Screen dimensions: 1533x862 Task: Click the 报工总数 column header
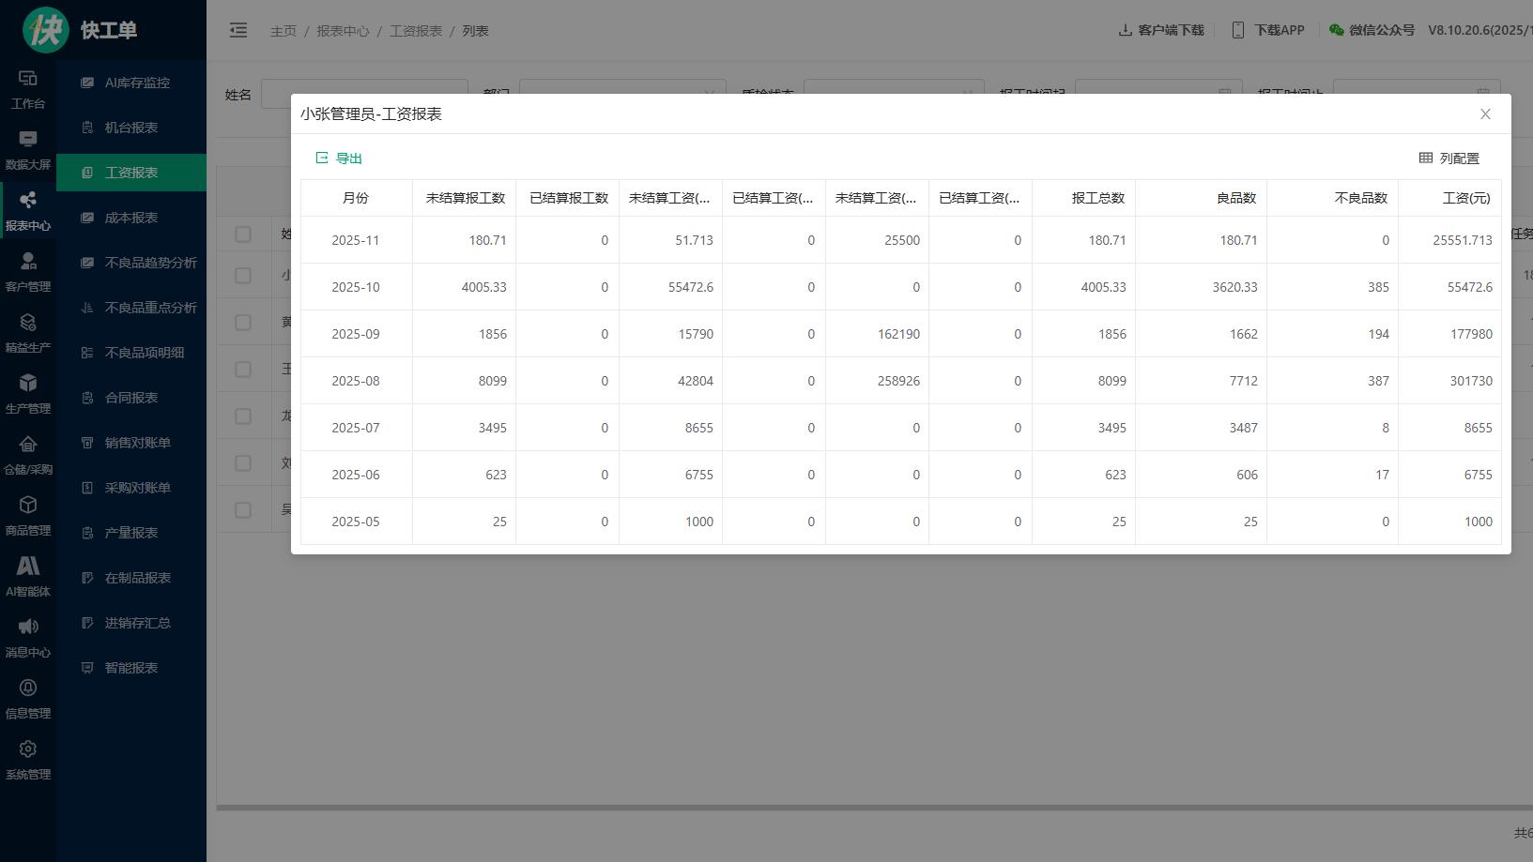click(x=1084, y=198)
